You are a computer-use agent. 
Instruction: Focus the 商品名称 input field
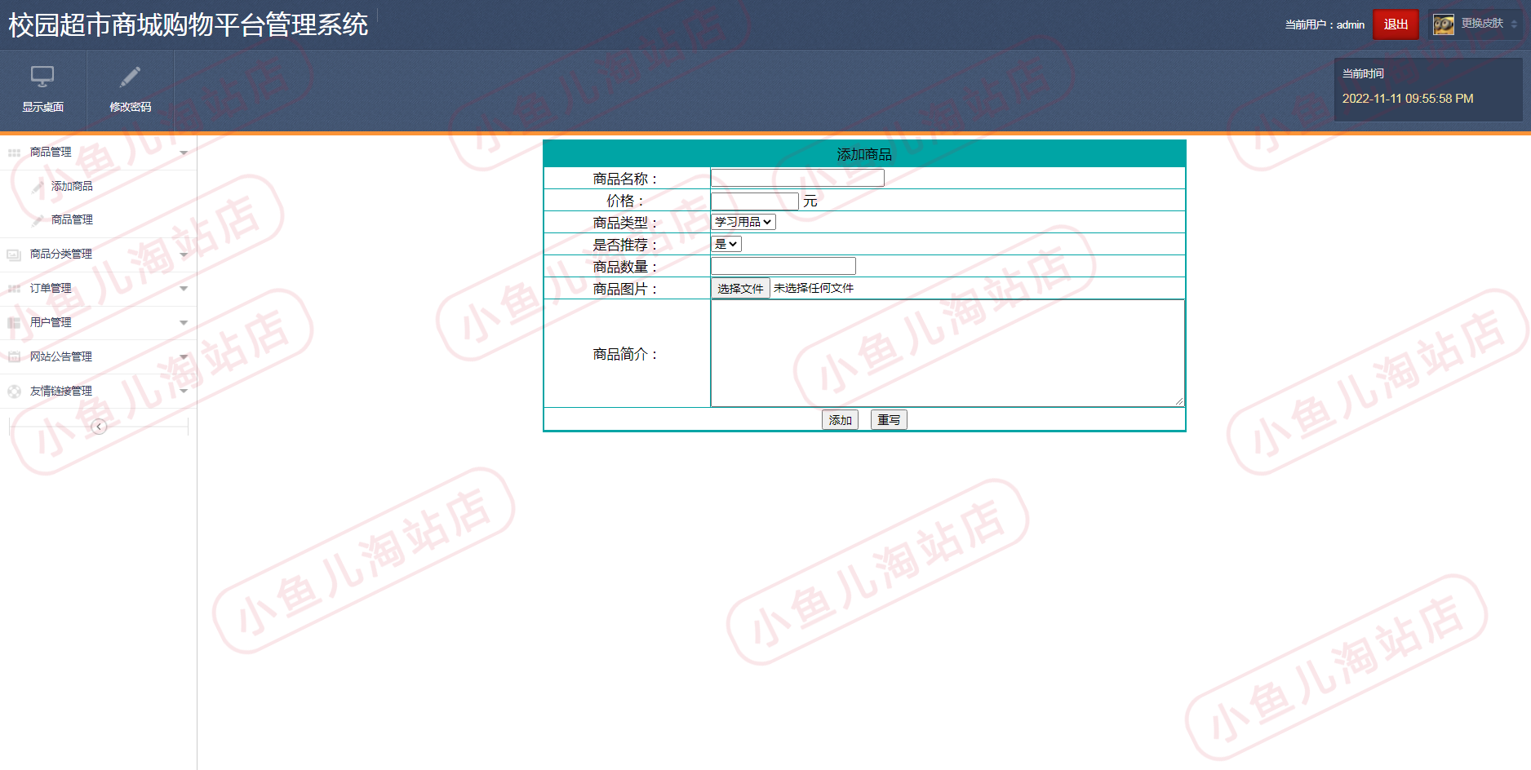(x=797, y=178)
